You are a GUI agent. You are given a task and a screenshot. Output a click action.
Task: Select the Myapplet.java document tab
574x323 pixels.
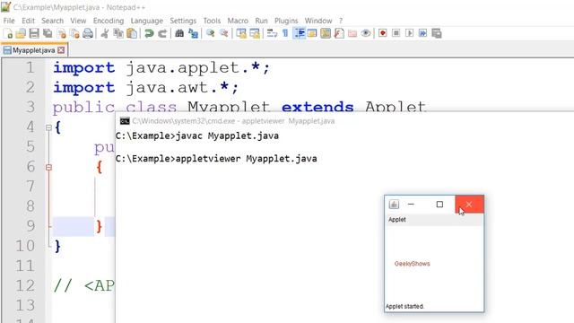34,50
